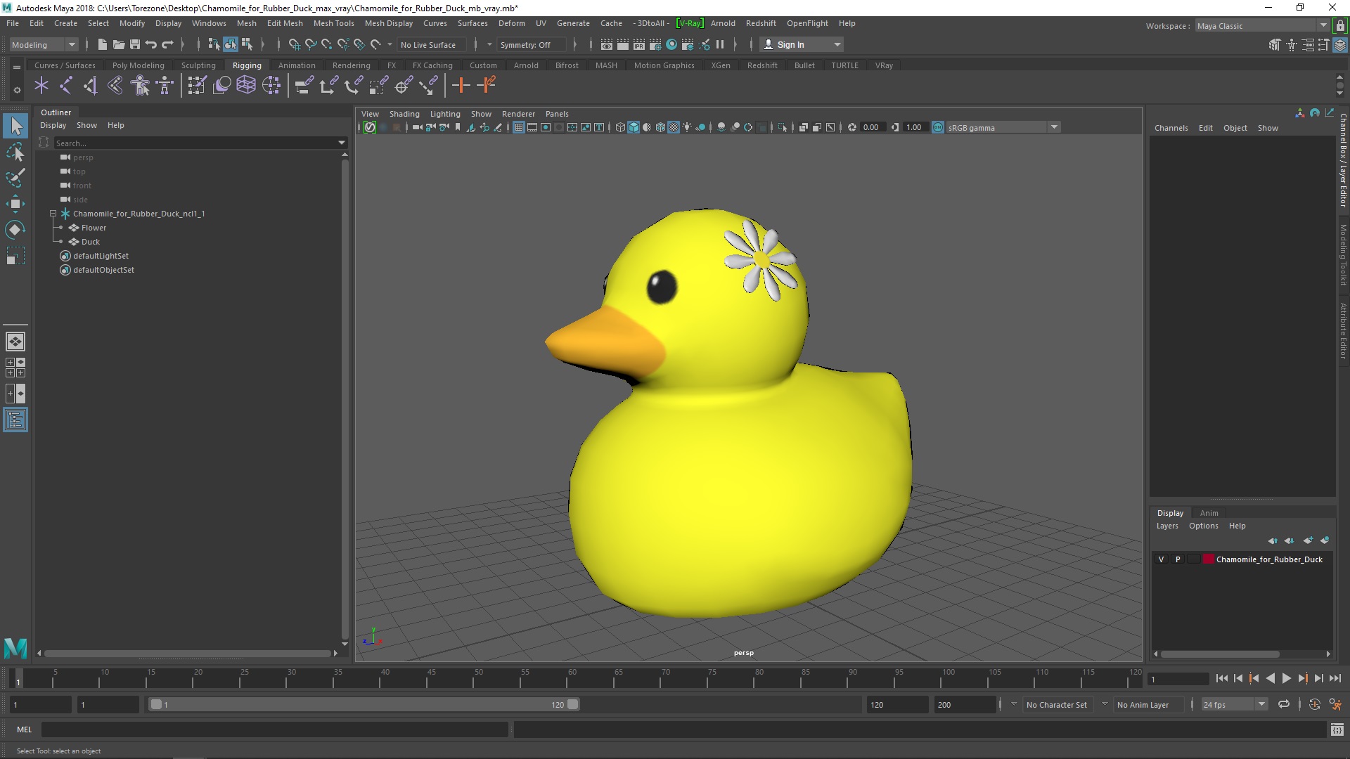Select the arrow Select tool in toolbox

pyautogui.click(x=15, y=126)
